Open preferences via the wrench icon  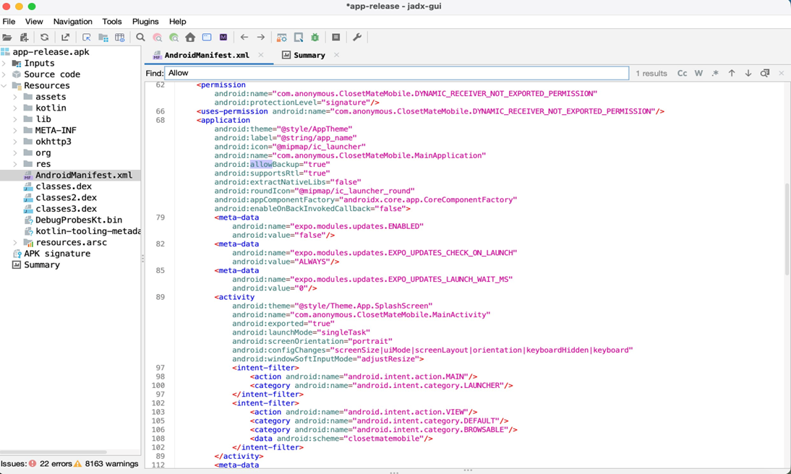click(x=357, y=38)
